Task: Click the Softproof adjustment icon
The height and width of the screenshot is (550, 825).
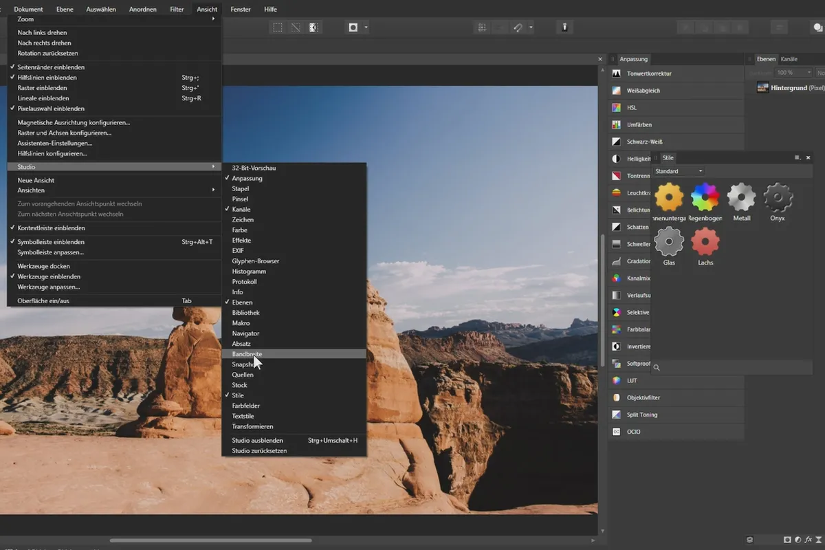Action: (x=617, y=364)
